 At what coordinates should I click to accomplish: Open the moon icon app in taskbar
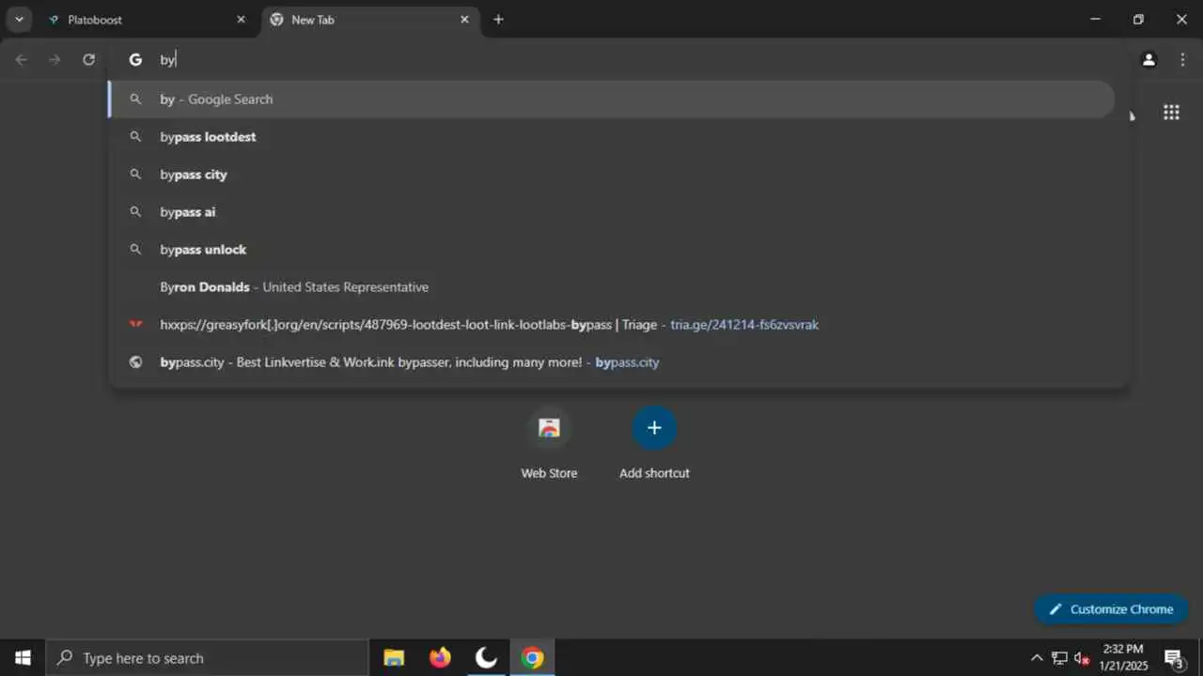click(486, 658)
